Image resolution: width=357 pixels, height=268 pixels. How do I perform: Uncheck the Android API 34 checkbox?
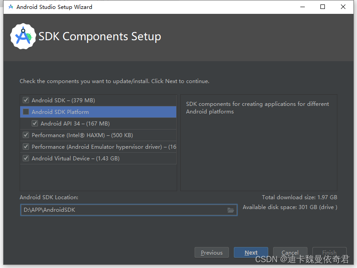(x=35, y=123)
